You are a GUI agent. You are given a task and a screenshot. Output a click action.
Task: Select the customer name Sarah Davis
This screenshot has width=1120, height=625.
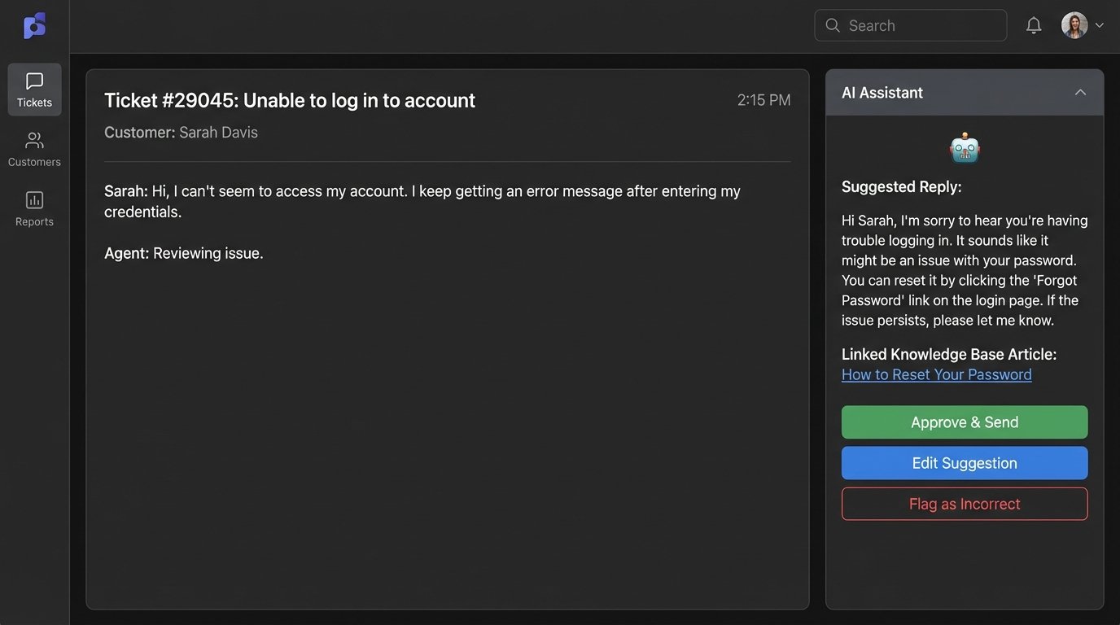pos(218,132)
